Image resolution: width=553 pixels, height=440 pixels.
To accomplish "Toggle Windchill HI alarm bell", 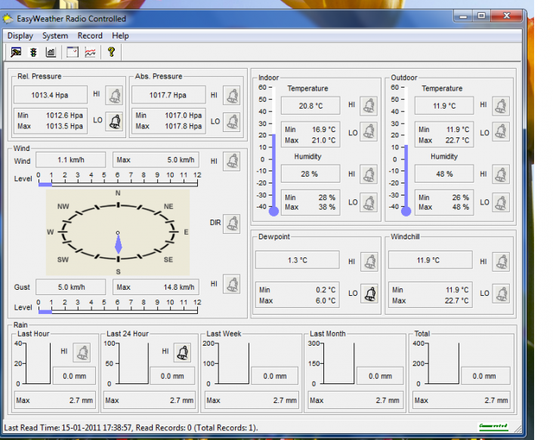I will 501,262.
